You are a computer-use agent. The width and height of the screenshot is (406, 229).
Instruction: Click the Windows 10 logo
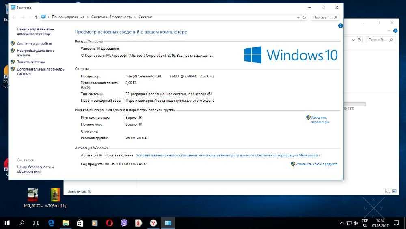(x=291, y=55)
